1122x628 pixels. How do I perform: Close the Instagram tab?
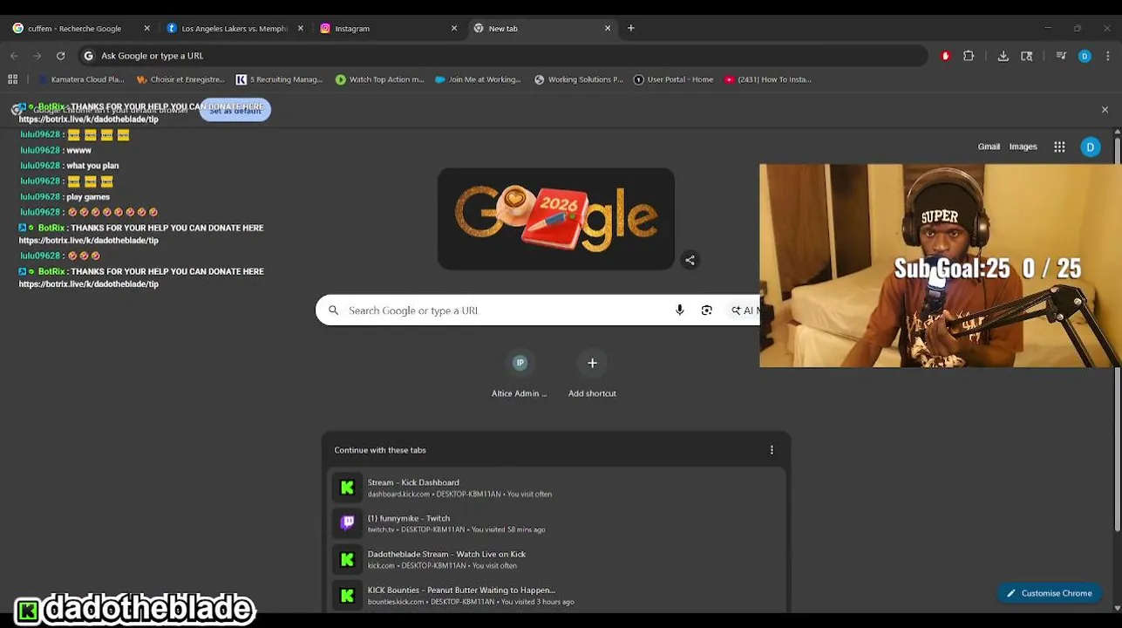point(454,29)
